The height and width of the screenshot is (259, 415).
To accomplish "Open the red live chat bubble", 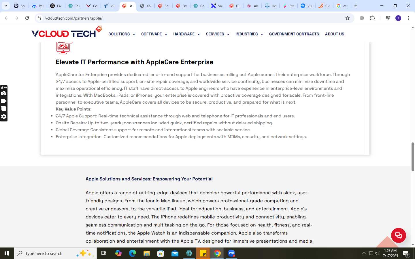I will point(399,235).
